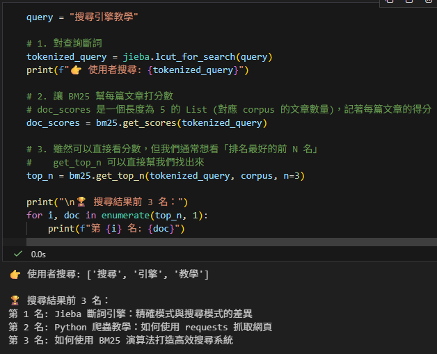Click the comment "# 1. 對查詢斷詞"
The width and height of the screenshot is (437, 354).
click(x=64, y=43)
